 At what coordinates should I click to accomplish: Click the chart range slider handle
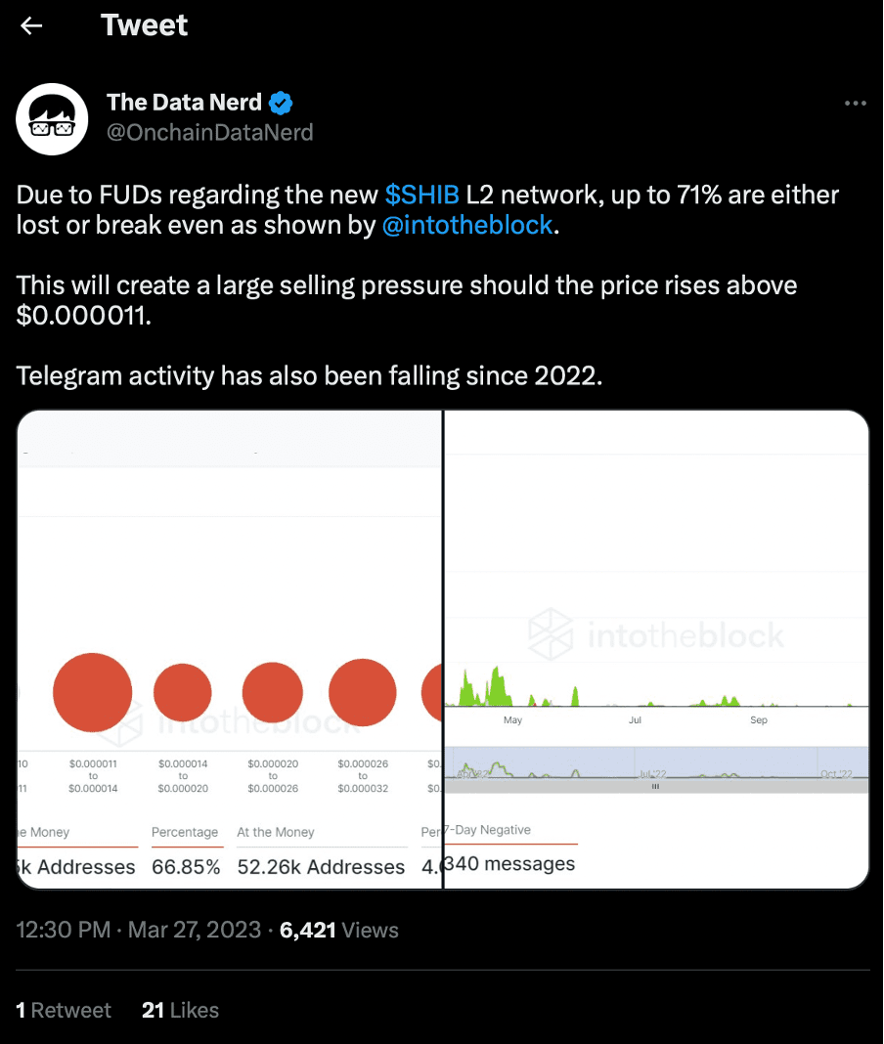pyautogui.click(x=655, y=785)
